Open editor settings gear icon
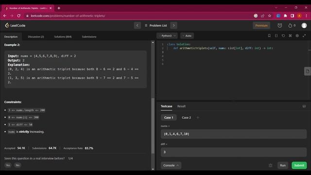Viewport: 311px width, 175px height. (x=297, y=35)
